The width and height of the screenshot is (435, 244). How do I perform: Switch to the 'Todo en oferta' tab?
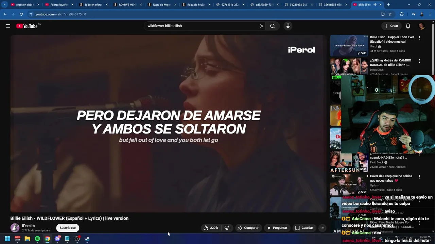coord(93,5)
